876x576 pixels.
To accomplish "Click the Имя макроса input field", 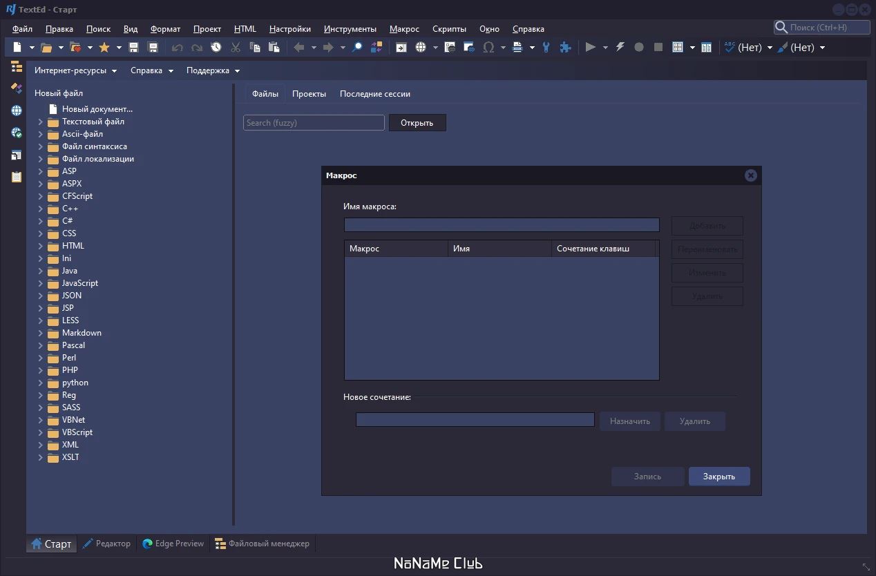I will tap(501, 225).
